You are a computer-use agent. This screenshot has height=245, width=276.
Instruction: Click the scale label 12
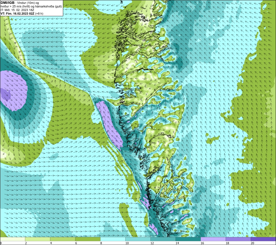152,243
